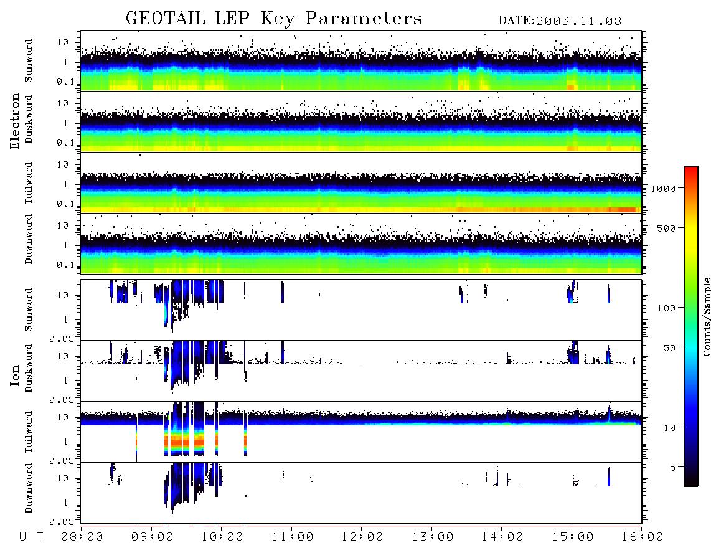Viewport: 711px width, 548px height.
Task: Click the 100 colorbar tick label
Action: point(667,308)
